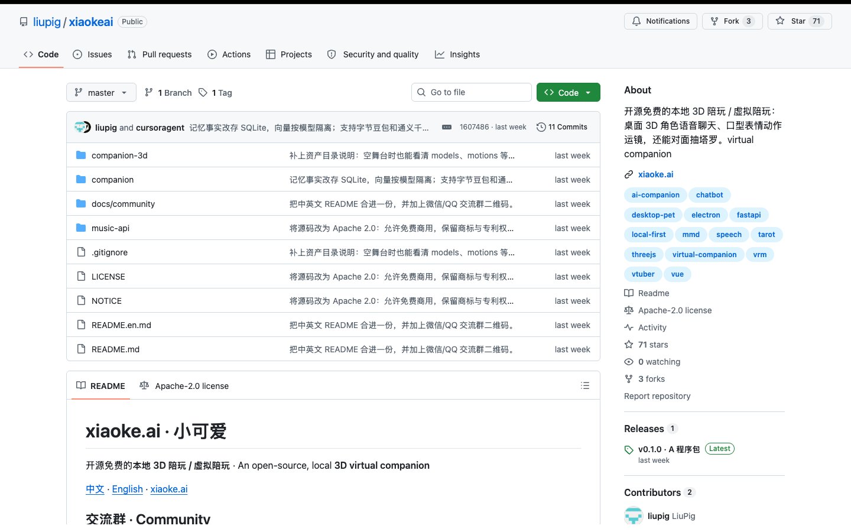Open the companion-3d folder icon
851x532 pixels.
(x=81, y=155)
